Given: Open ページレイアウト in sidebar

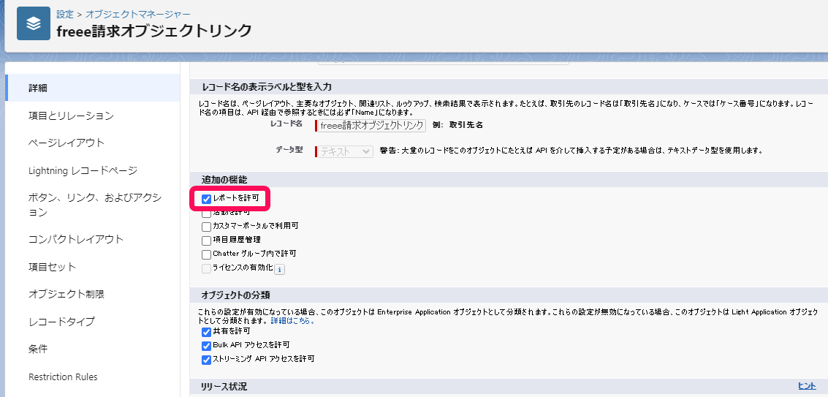Looking at the screenshot, I should [x=67, y=143].
